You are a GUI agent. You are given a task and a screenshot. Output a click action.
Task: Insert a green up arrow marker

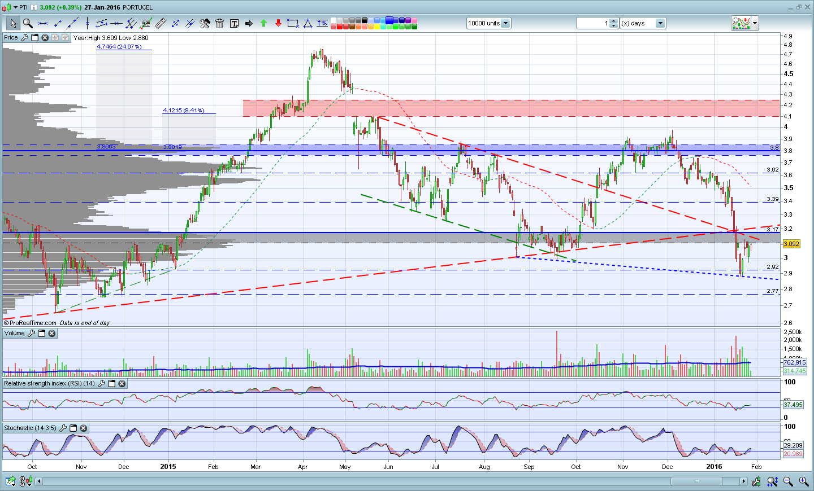click(263, 23)
